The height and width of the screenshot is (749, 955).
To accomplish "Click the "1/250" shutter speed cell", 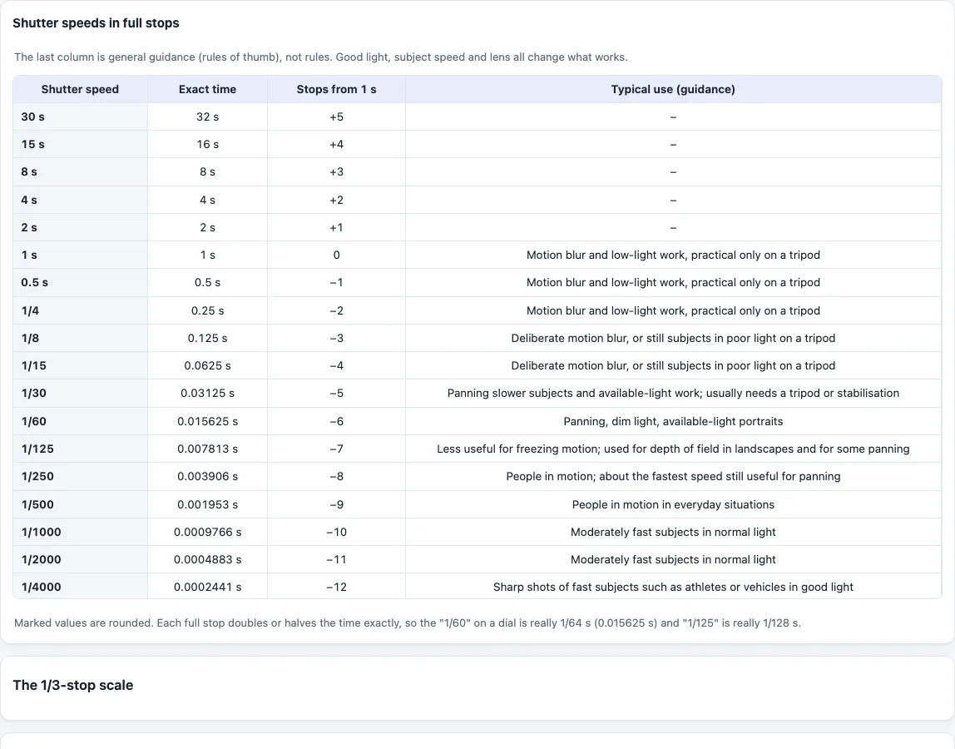I will 80,476.
